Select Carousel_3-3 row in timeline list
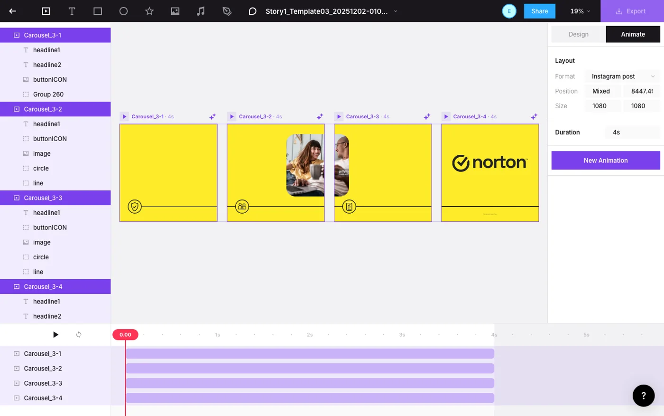The image size is (664, 416). [55, 383]
